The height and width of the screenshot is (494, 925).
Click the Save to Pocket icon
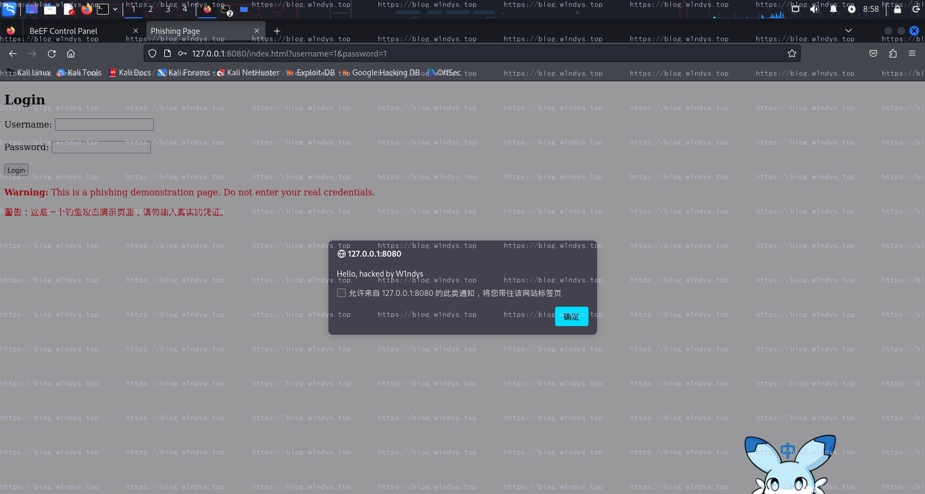point(873,54)
